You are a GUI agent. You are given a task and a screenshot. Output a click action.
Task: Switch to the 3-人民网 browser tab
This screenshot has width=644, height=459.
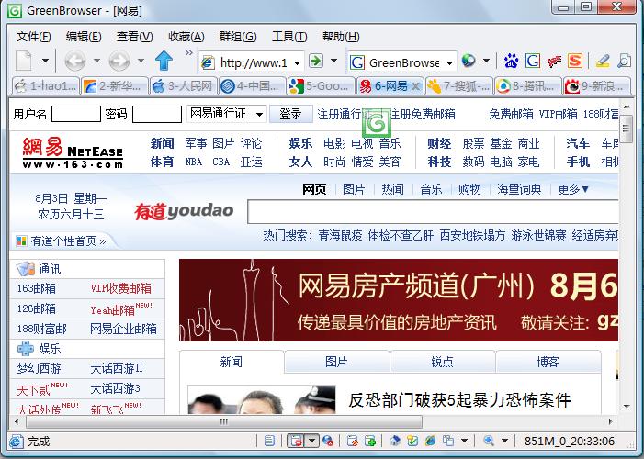(183, 85)
